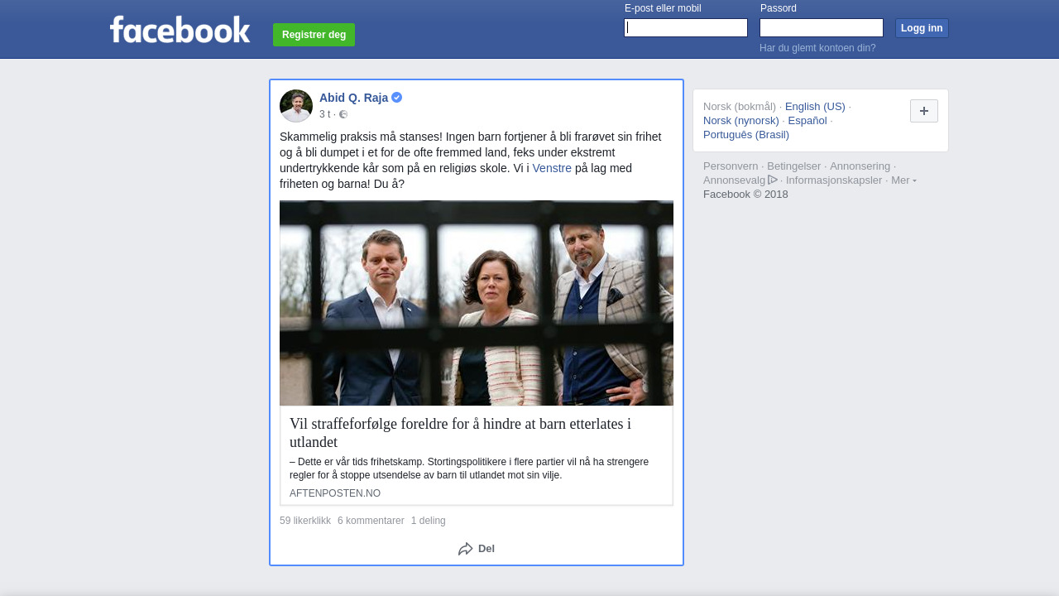Click the article description starting Dette er vår tids
Image resolution: width=1059 pixels, height=596 pixels.
click(x=469, y=469)
